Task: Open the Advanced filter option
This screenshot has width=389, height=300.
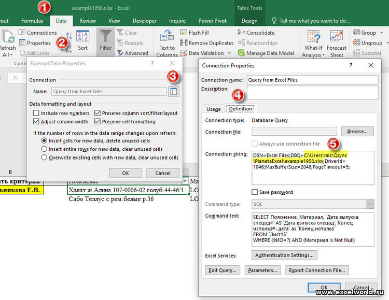Action: [132, 53]
